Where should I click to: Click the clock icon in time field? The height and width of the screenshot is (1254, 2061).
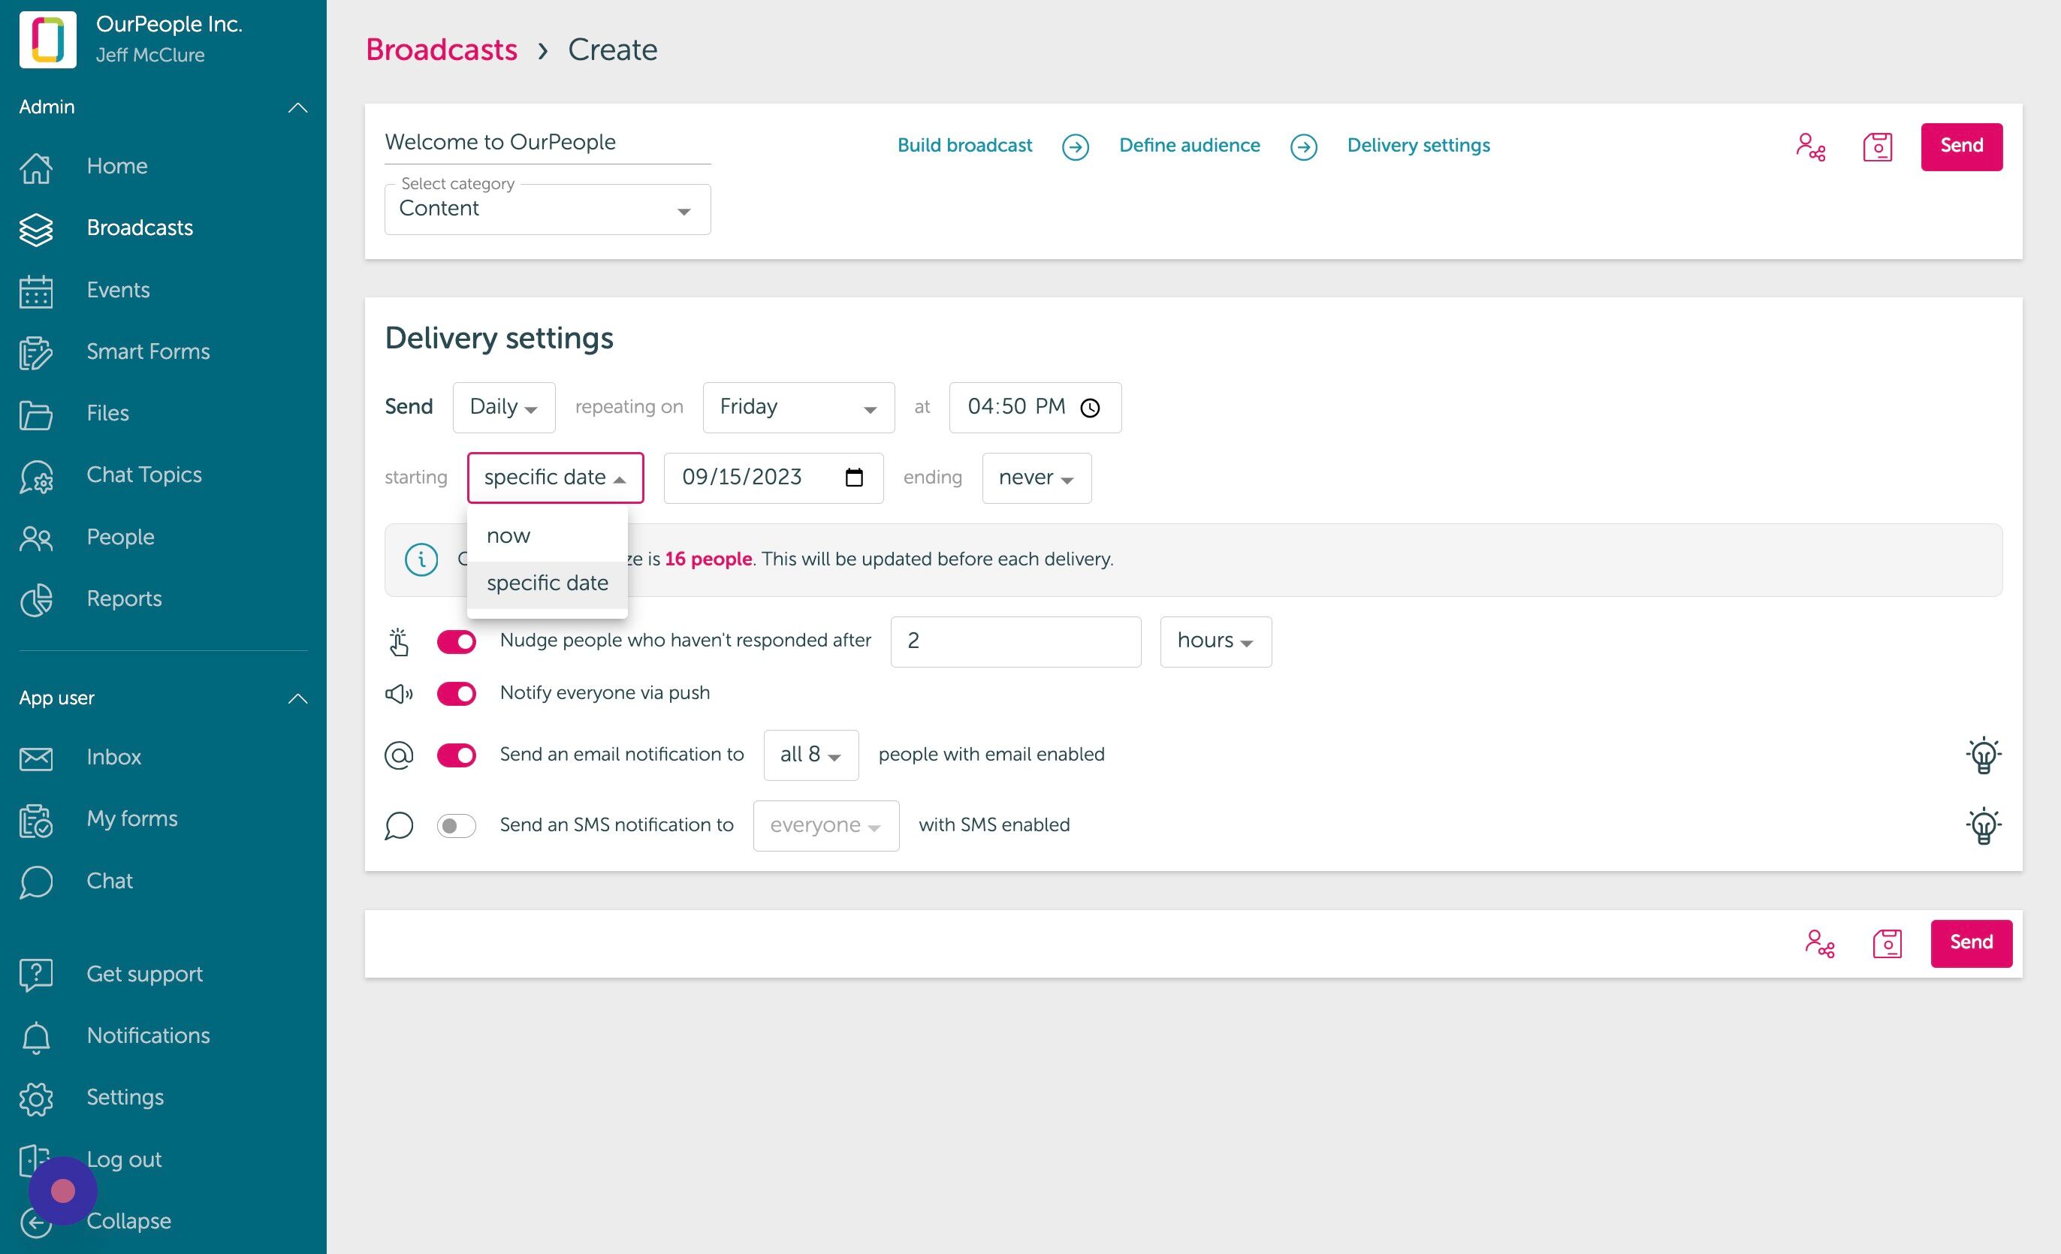click(x=1090, y=408)
